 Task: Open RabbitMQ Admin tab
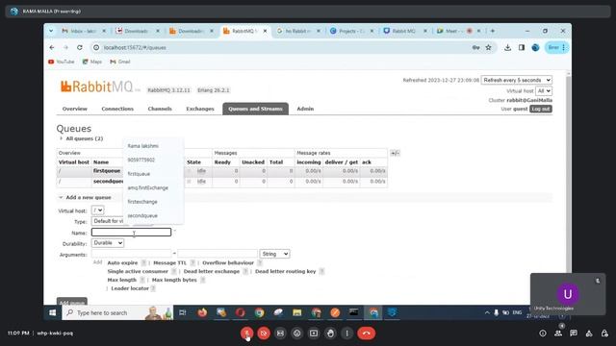tap(305, 109)
